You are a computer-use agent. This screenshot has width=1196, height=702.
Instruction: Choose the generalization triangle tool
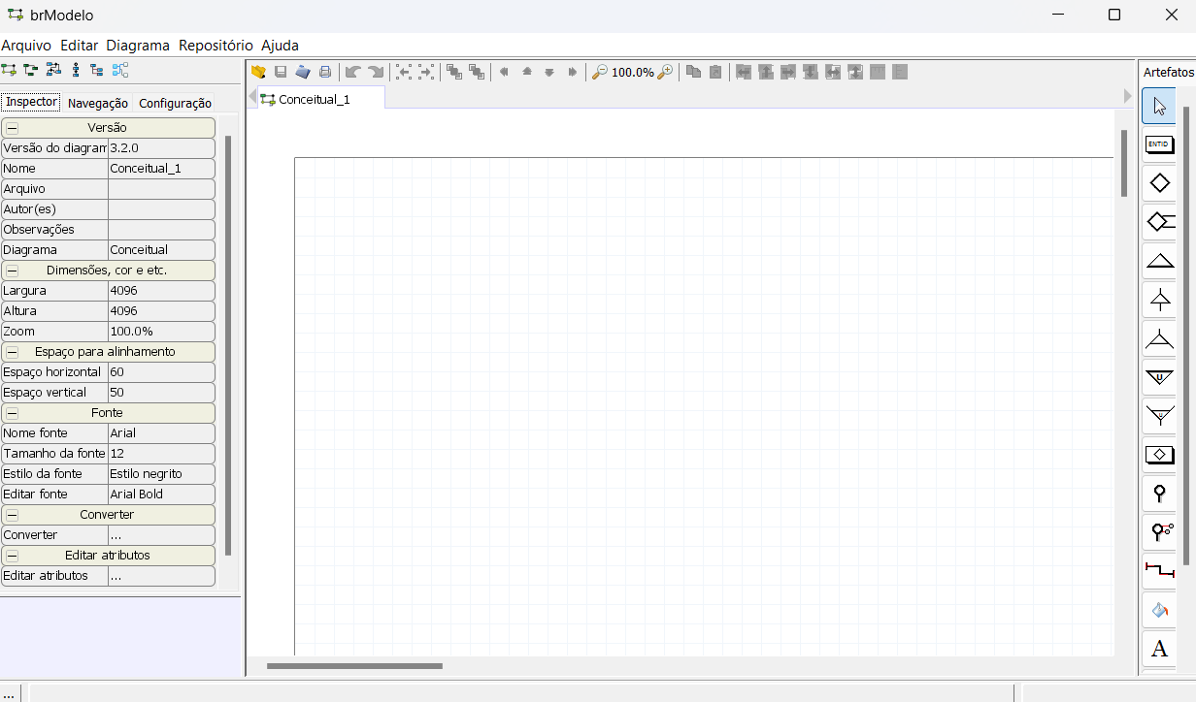(x=1159, y=260)
